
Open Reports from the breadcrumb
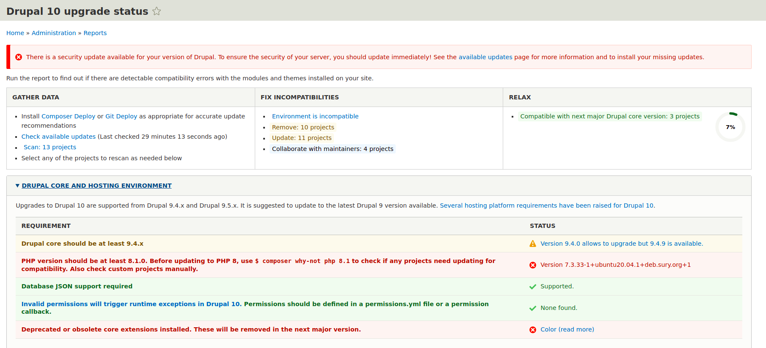[95, 33]
